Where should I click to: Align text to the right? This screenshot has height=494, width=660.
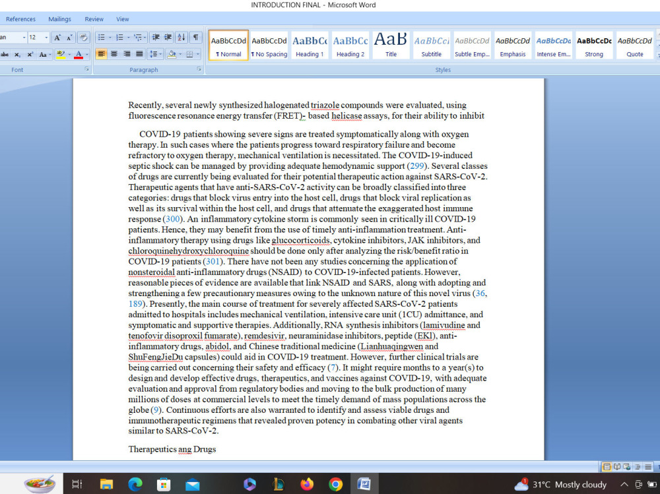(x=126, y=54)
